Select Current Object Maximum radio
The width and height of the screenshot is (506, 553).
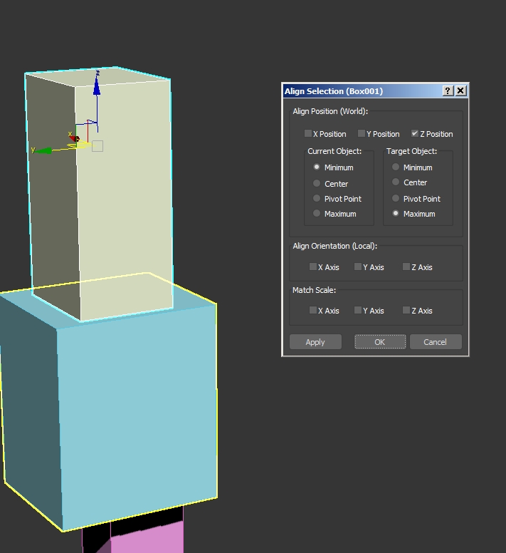[317, 214]
